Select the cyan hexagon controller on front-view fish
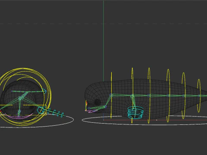Image resolution: width=207 pixels, height=155 pixels. 40,110
